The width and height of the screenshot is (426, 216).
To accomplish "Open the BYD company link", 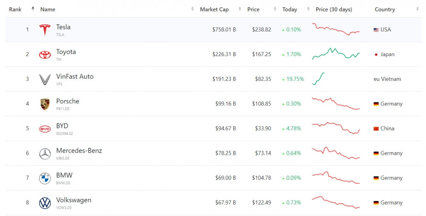I will pos(62,126).
